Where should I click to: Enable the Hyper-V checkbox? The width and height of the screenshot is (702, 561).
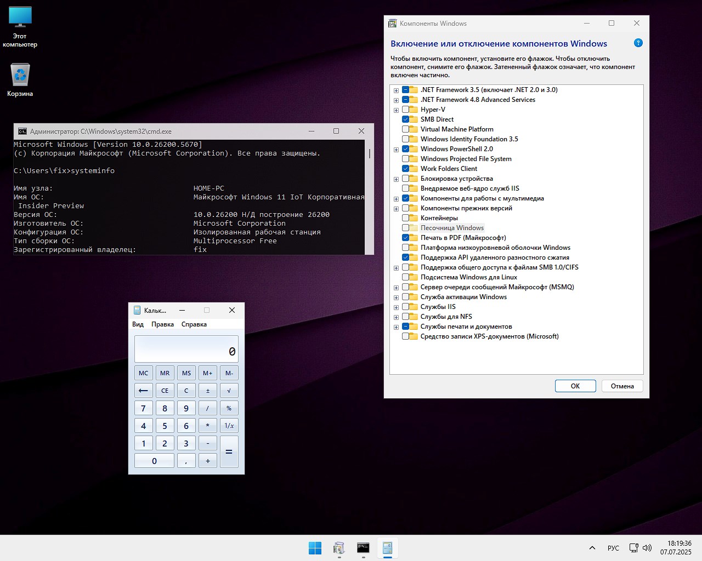pos(406,110)
